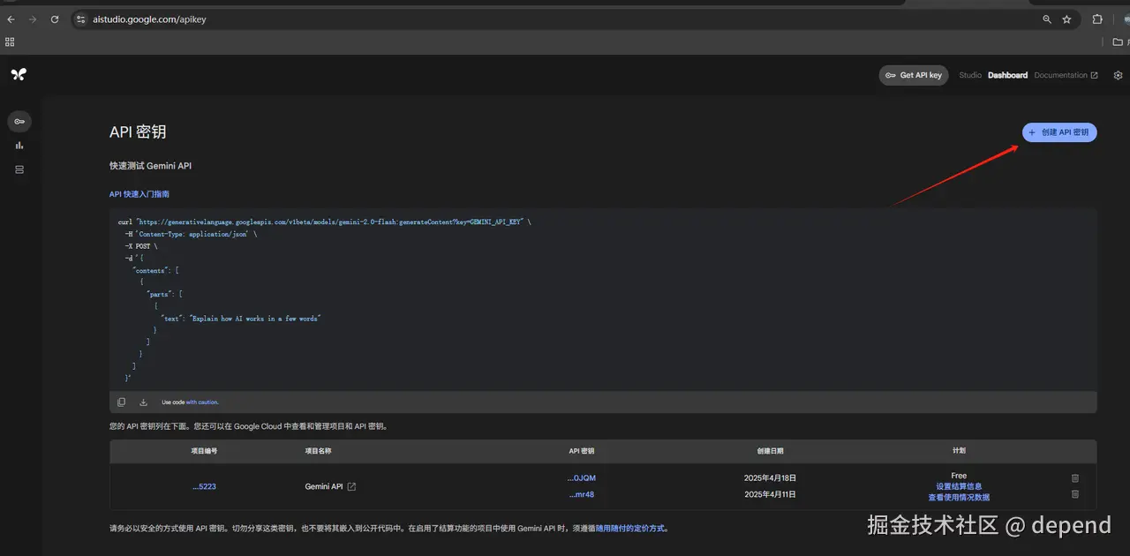The height and width of the screenshot is (556, 1130).
Task: Click the Free plan label
Action: click(x=959, y=476)
